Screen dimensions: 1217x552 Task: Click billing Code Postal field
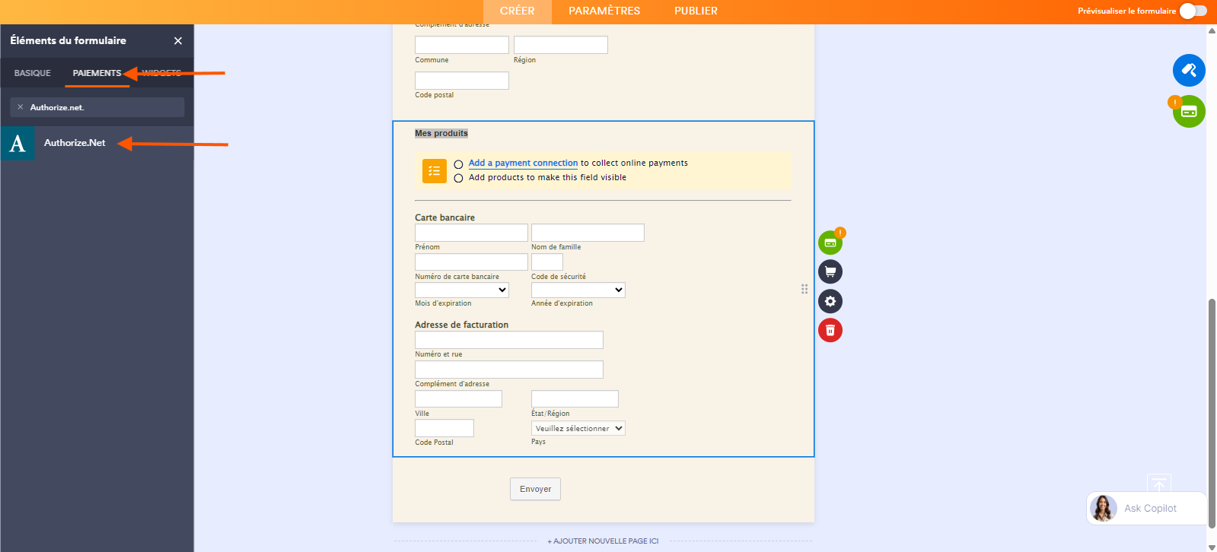[444, 428]
